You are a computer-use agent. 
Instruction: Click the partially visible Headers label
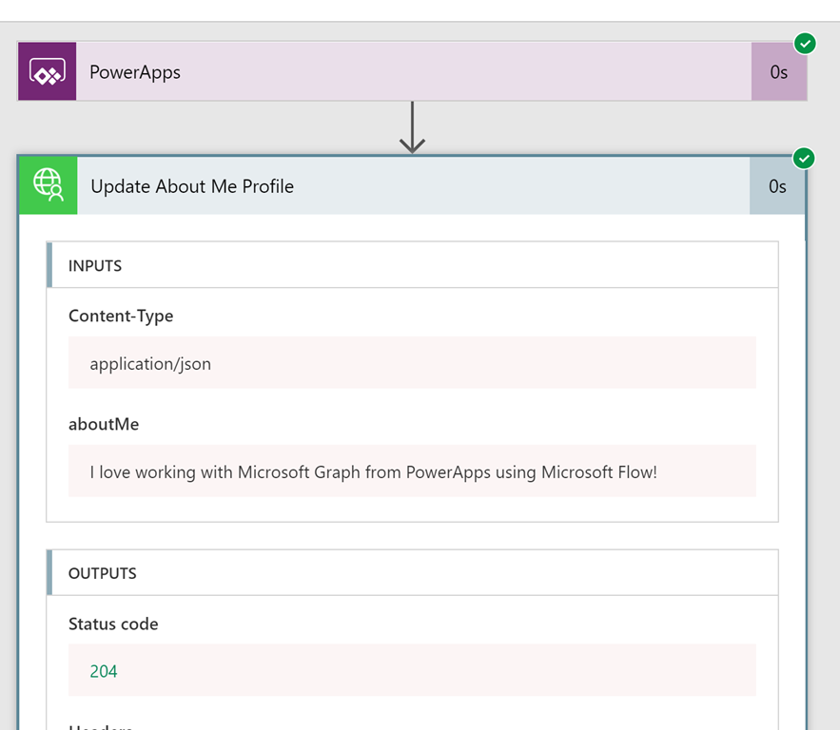101,727
